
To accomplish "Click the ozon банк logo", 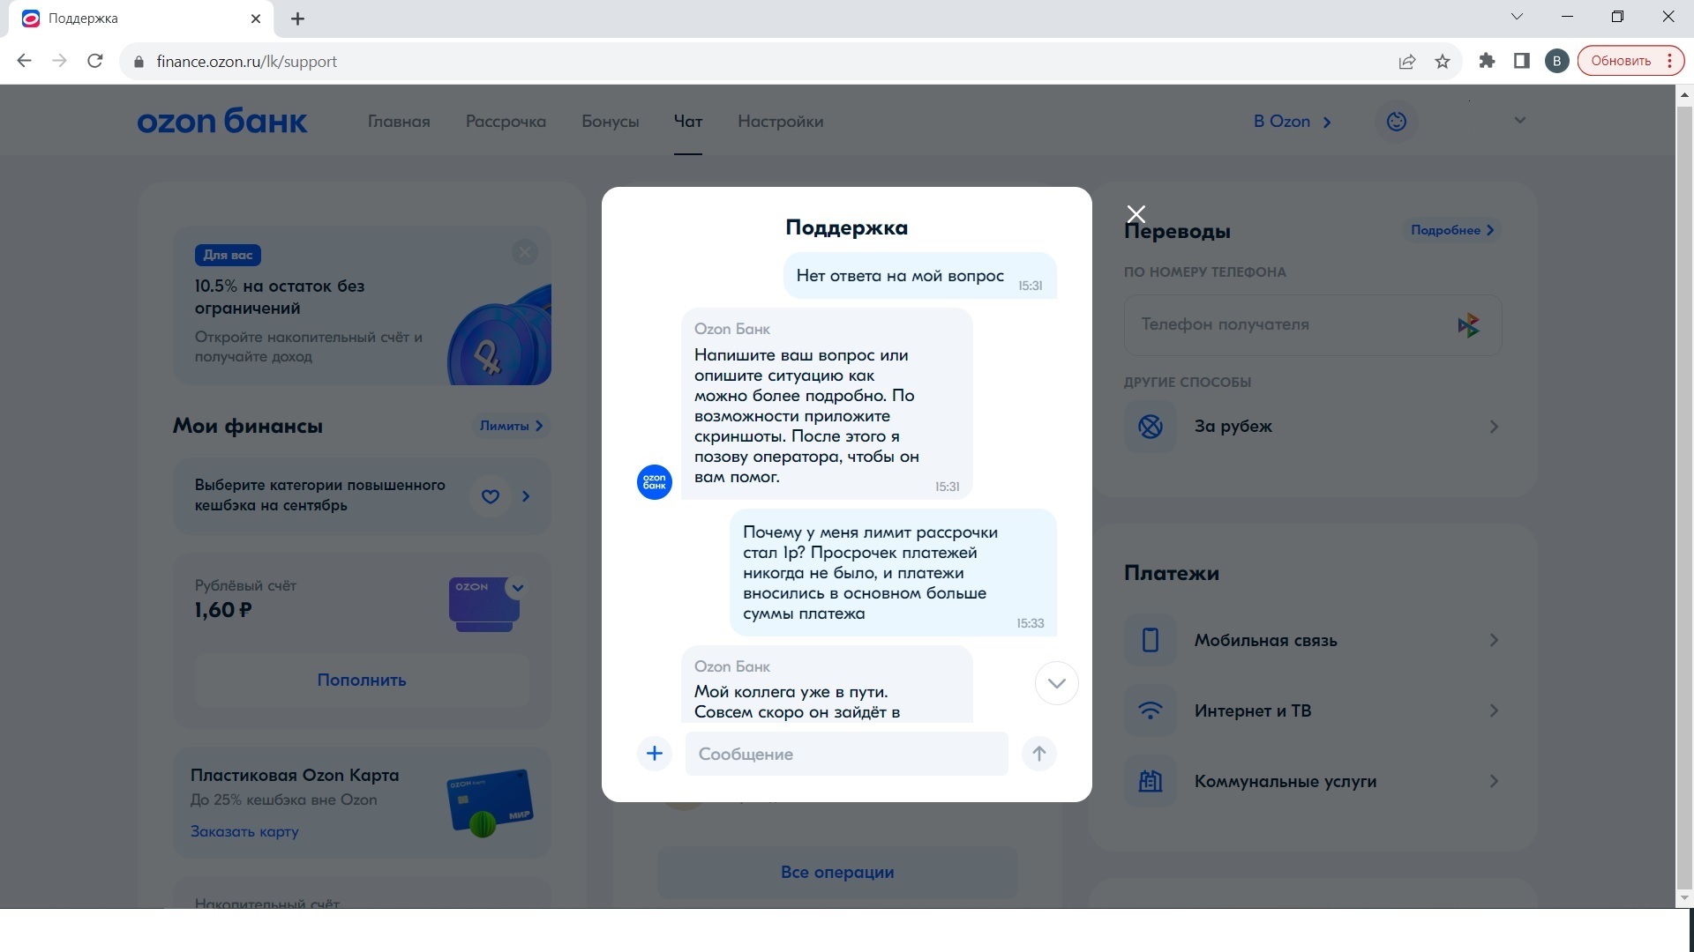I will coord(222,121).
